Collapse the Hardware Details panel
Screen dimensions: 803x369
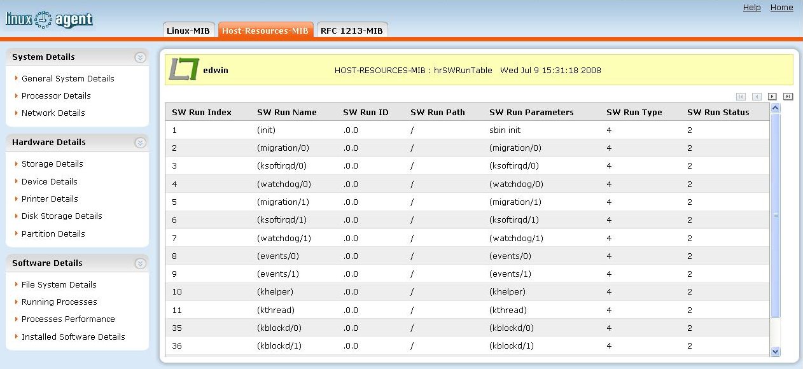coord(140,143)
